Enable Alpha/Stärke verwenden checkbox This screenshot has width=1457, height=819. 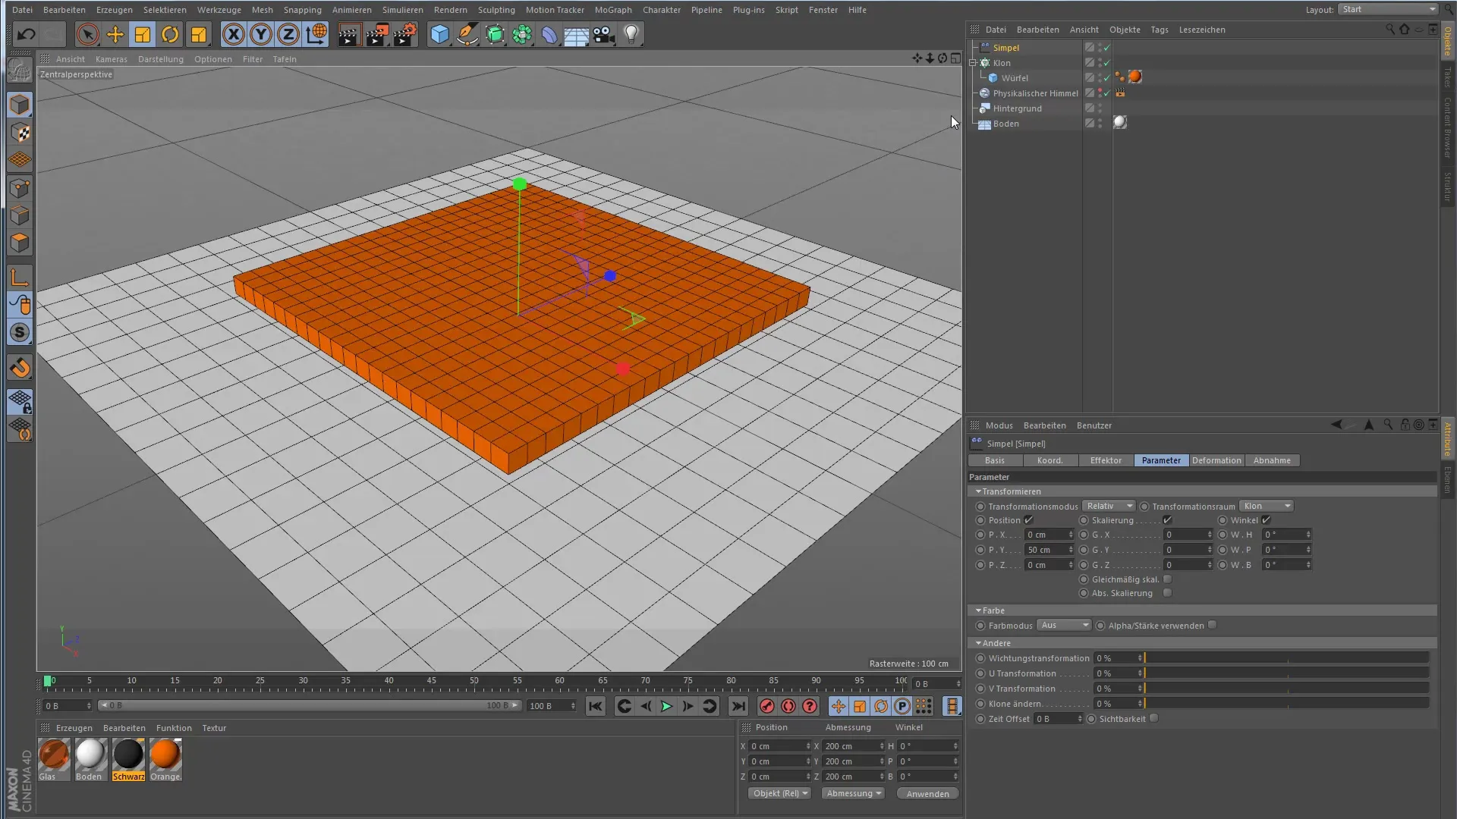click(1213, 625)
